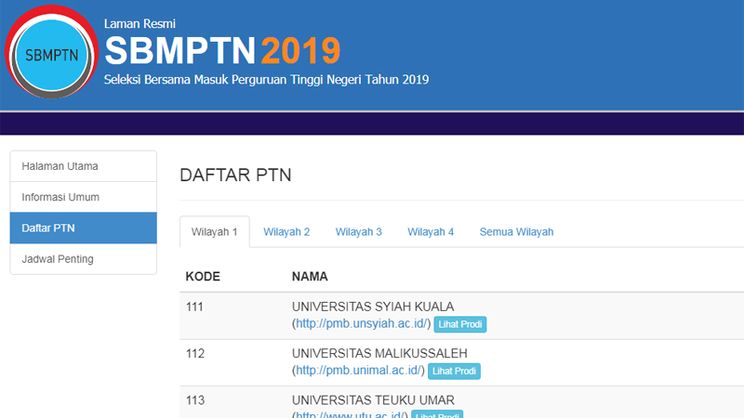Open the www.utu.ac.id link
The width and height of the screenshot is (744, 418).
pos(350,414)
